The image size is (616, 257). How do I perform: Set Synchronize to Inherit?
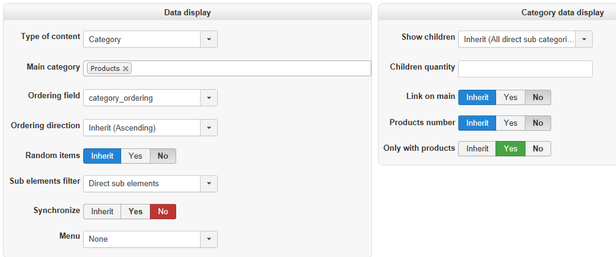(x=102, y=211)
